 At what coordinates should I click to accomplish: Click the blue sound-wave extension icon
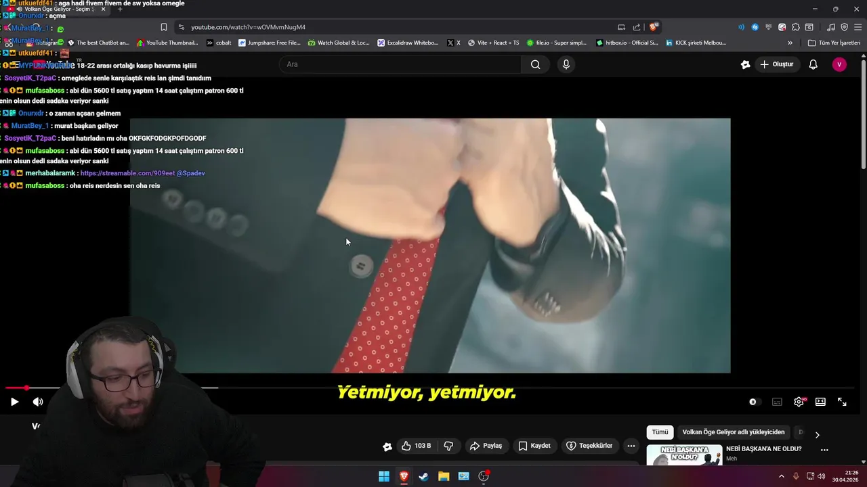pos(741,27)
